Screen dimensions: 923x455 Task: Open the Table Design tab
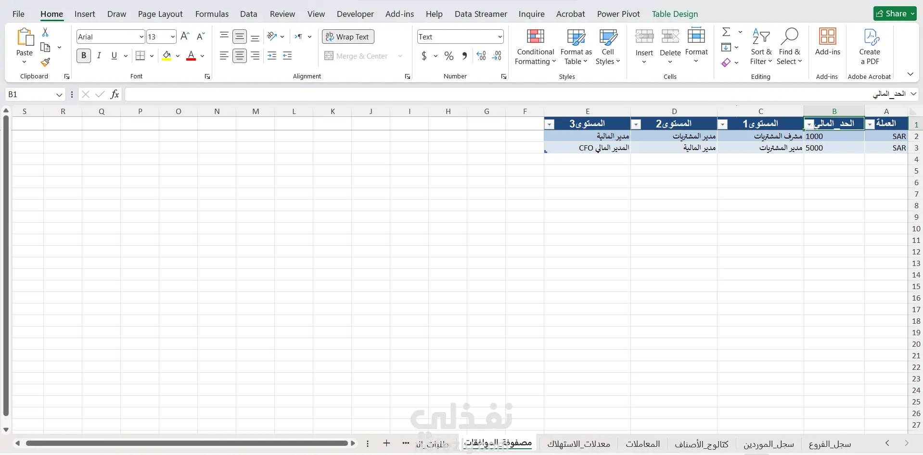point(675,14)
